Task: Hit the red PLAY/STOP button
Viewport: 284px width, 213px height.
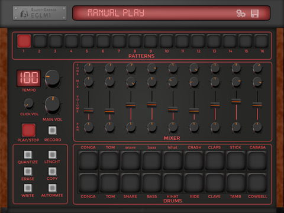Action: click(x=28, y=130)
